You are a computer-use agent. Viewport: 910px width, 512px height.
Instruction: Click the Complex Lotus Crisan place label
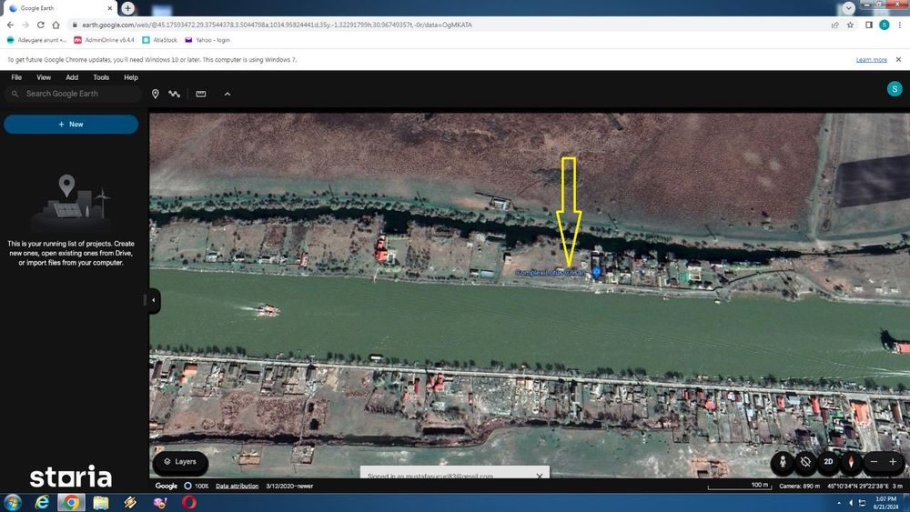(x=551, y=273)
